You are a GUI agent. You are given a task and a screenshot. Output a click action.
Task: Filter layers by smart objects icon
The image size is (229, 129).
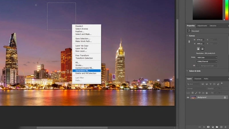[x=218, y=84]
